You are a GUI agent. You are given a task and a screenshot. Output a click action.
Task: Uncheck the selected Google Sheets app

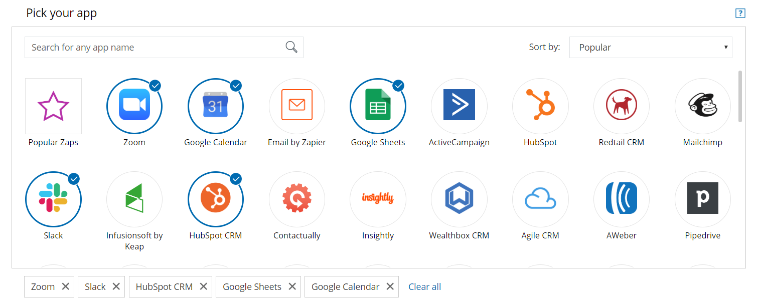[x=378, y=106]
